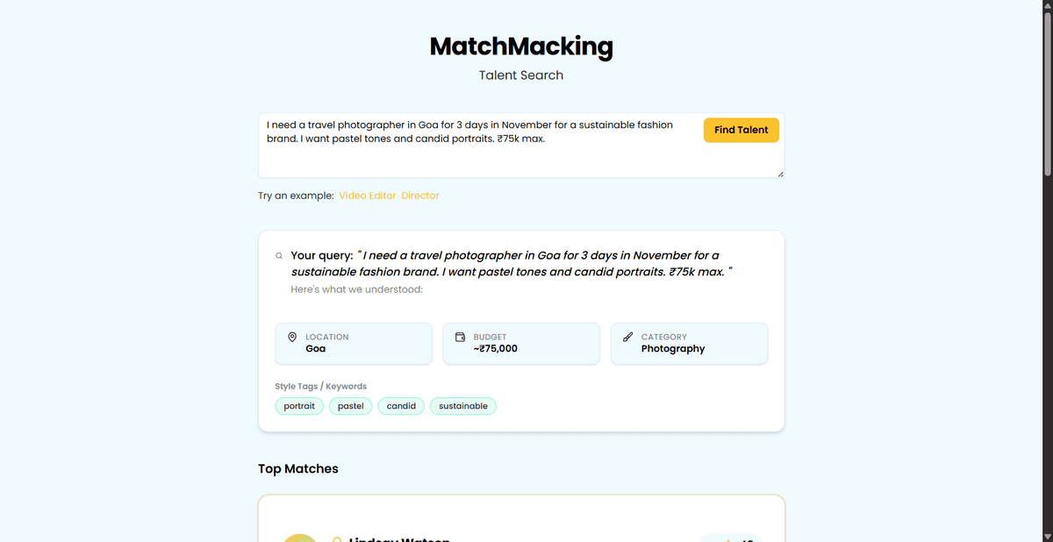Image resolution: width=1053 pixels, height=542 pixels.
Task: Click the location pin icon in Location card
Action: [x=291, y=336]
